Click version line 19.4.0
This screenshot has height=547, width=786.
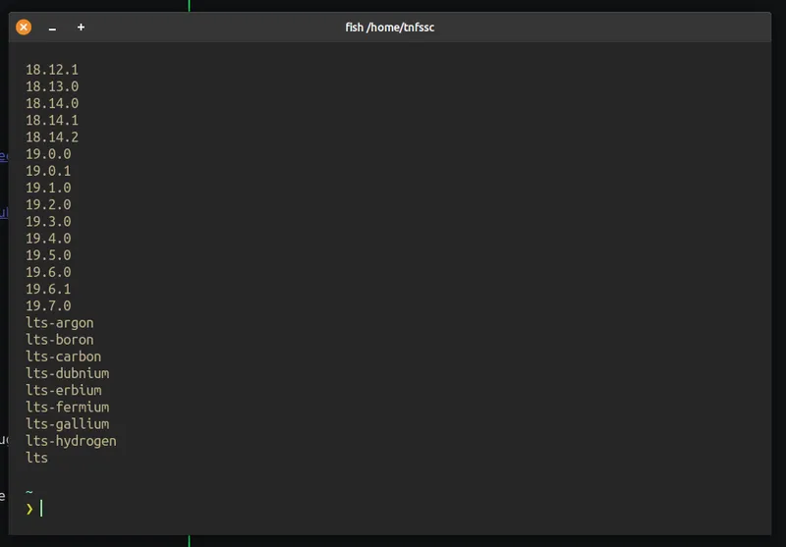pyautogui.click(x=48, y=239)
